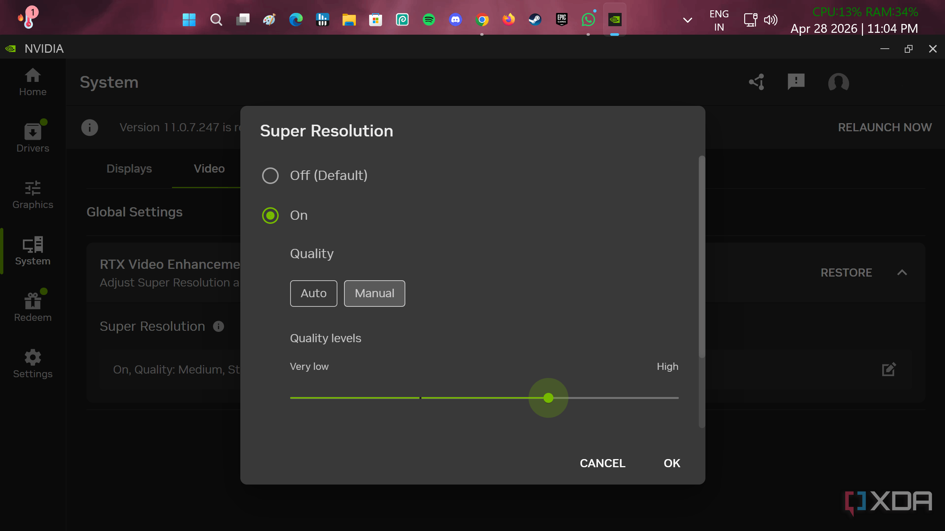The height and width of the screenshot is (531, 945).
Task: Open Redeem section in sidebar
Action: point(33,306)
